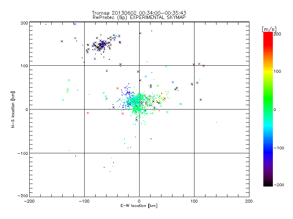Click the colorbar tick label '-100'
The width and height of the screenshot is (293, 219).
pos(279,148)
